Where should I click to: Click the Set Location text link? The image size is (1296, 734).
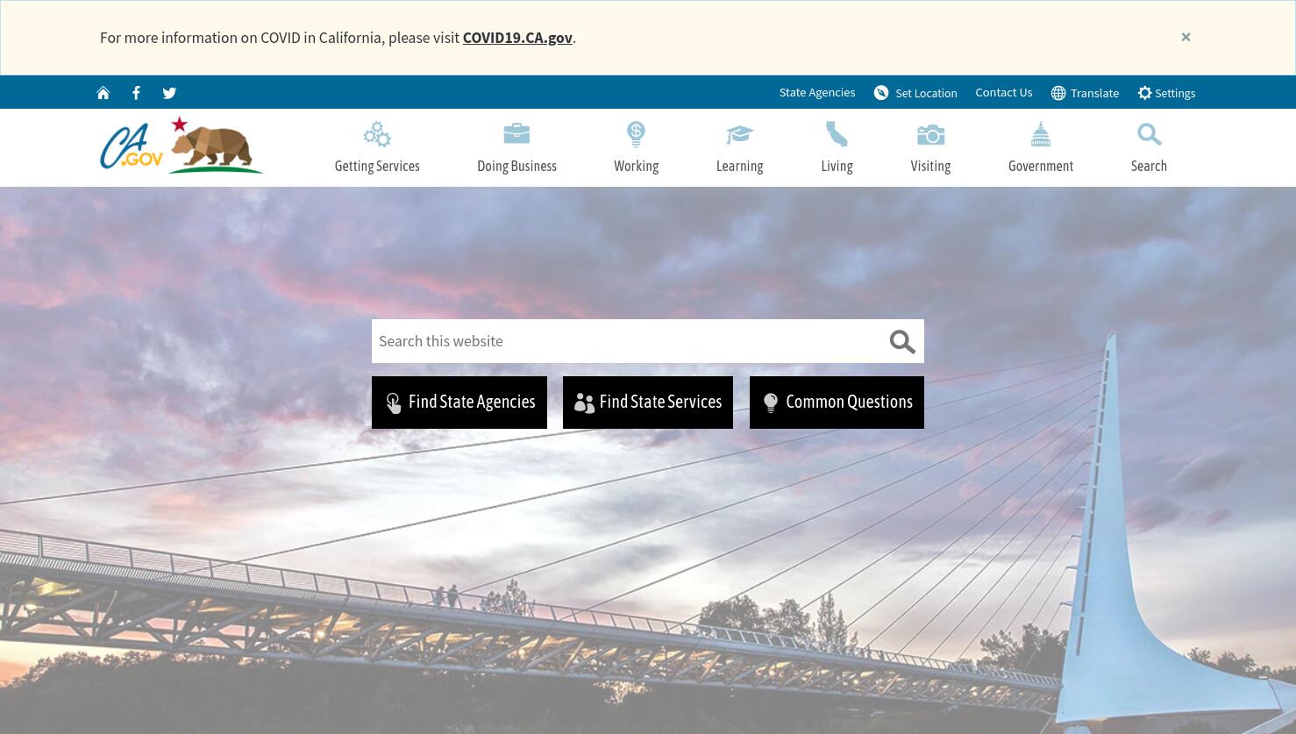coord(926,93)
